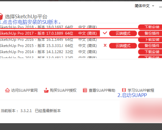The height and width of the screenshot is (130, 162).
Task: Click the shopping basket icon
Action: point(46,90)
